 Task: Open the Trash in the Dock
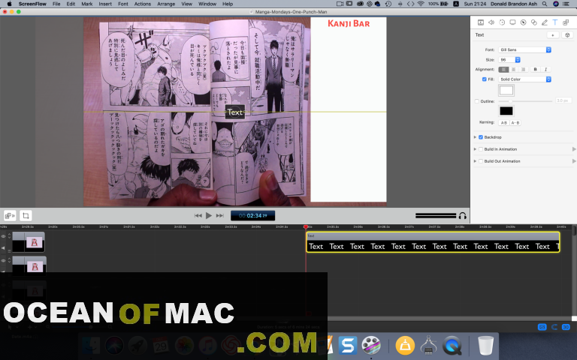click(486, 345)
